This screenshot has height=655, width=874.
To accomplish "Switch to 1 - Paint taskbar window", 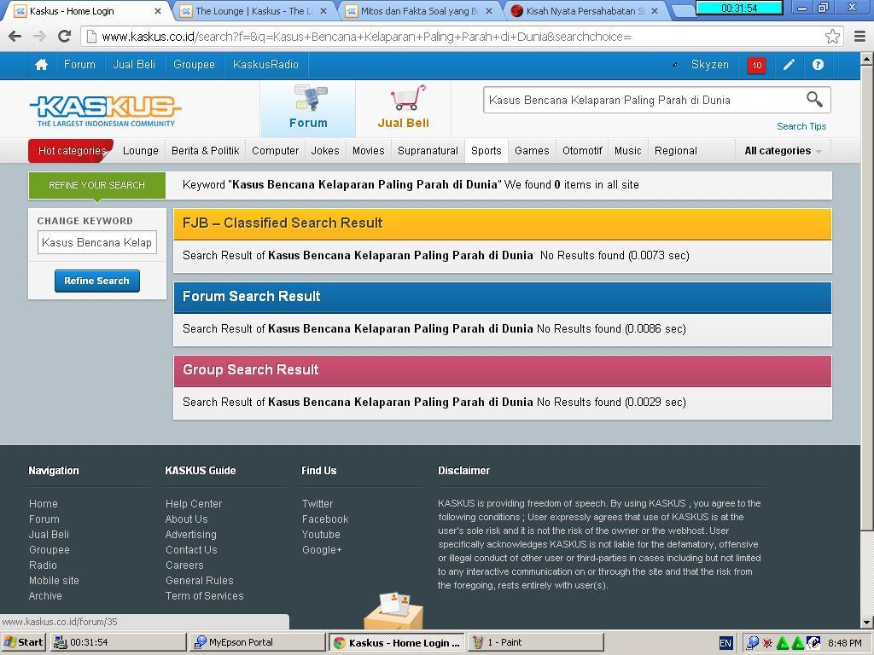I will coord(536,642).
